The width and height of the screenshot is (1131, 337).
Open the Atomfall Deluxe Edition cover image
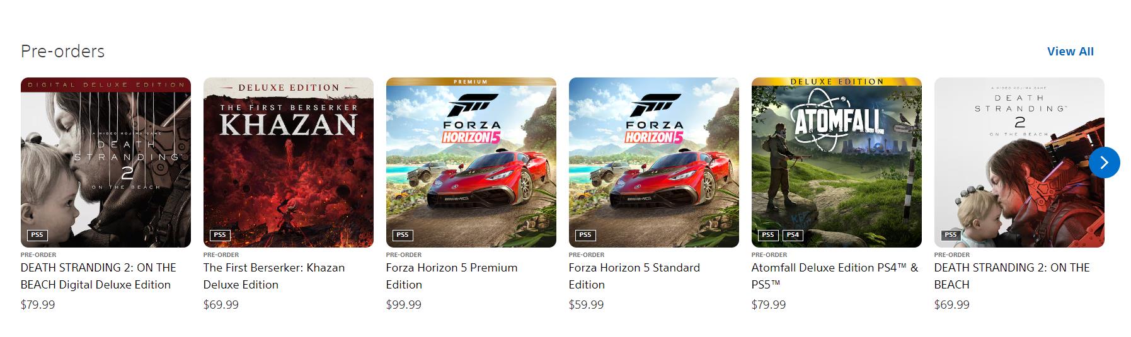(x=836, y=162)
